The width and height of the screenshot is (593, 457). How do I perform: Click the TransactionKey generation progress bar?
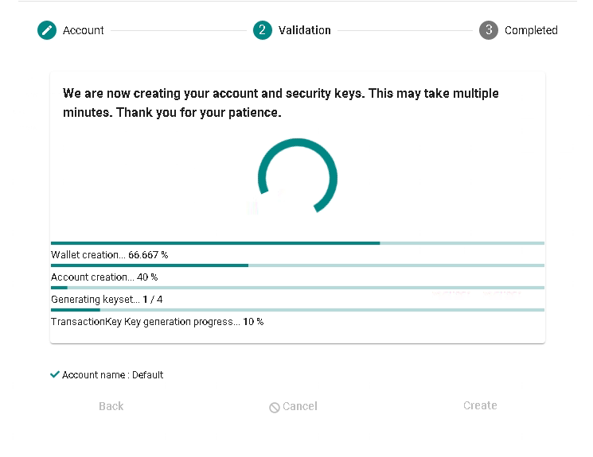click(298, 310)
